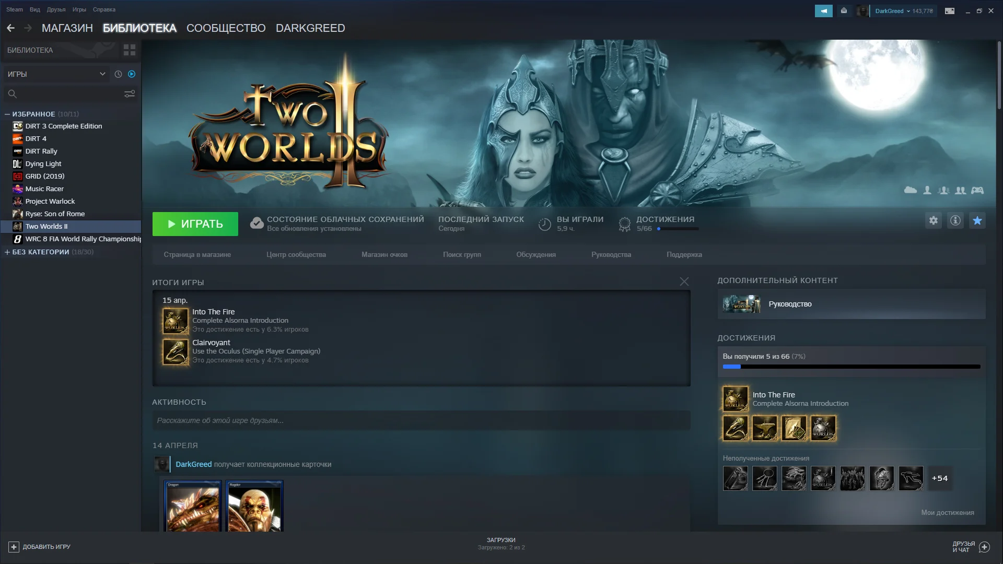Viewport: 1003px width, 564px height.
Task: Open the Загрузки downloads status
Action: coord(501,544)
